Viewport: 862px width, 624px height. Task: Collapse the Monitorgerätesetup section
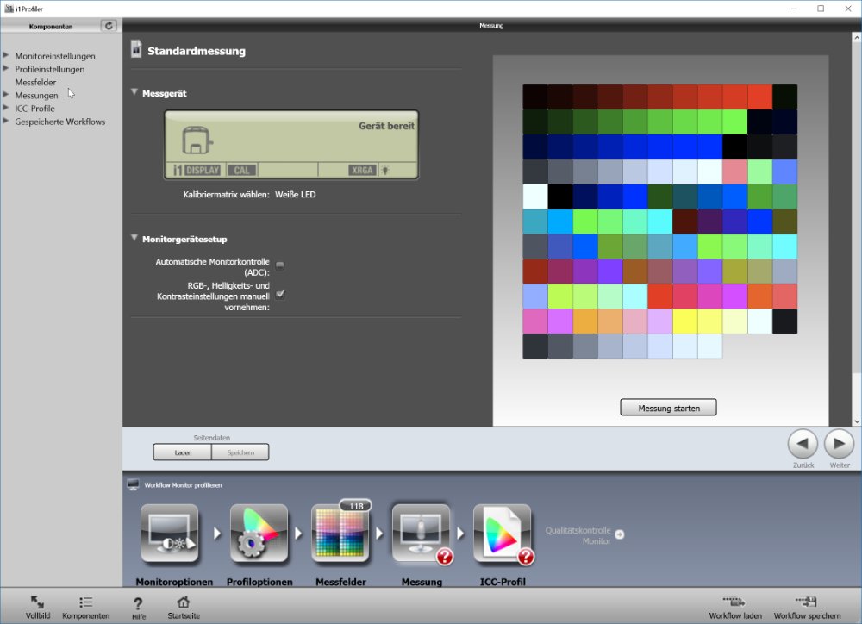[134, 238]
